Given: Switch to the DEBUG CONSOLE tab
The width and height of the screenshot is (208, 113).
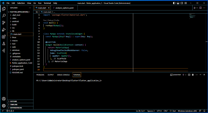Looking at the screenshot, I should pyautogui.click(x=63, y=75).
